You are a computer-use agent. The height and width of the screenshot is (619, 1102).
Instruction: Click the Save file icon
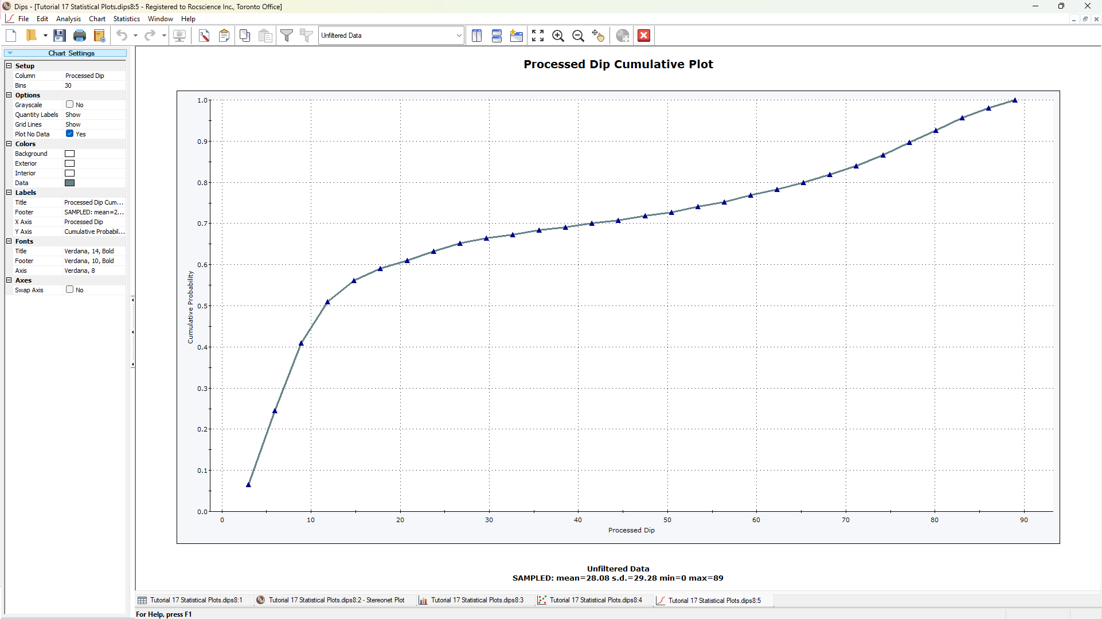click(x=60, y=36)
